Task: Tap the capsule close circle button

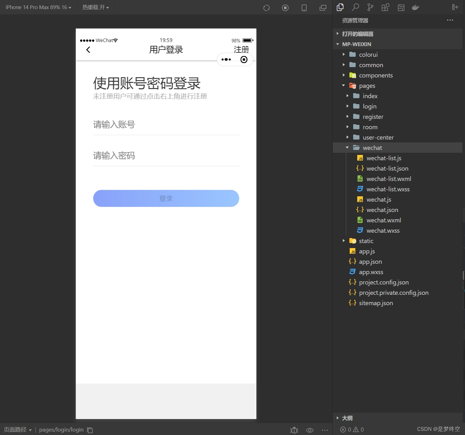Action: [244, 60]
